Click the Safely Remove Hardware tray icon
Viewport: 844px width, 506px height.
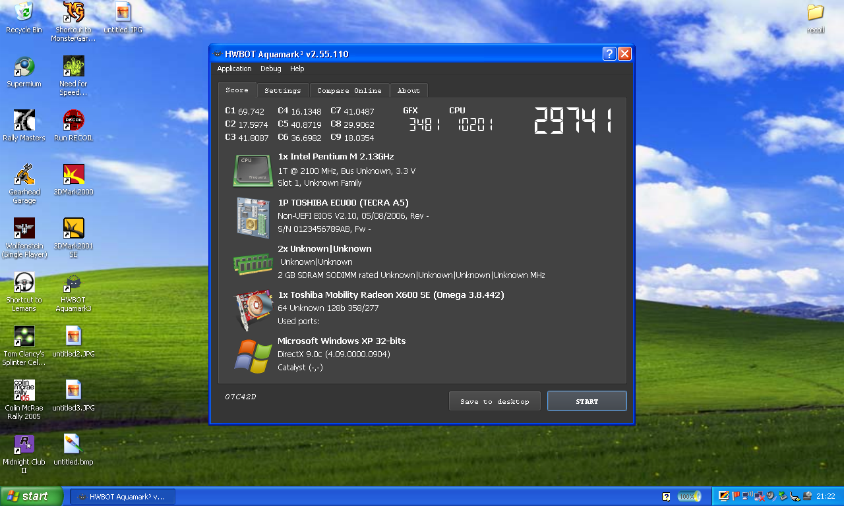[783, 496]
